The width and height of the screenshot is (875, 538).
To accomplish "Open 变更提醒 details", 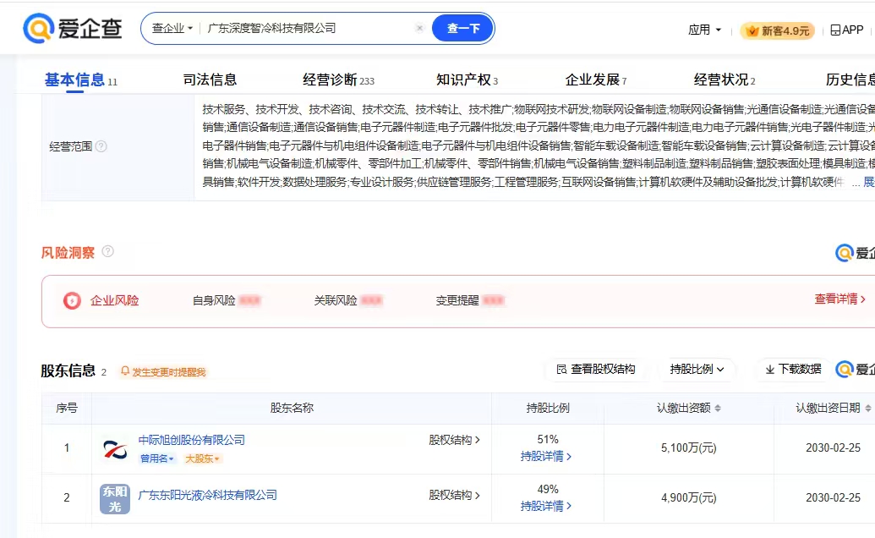I will (470, 300).
